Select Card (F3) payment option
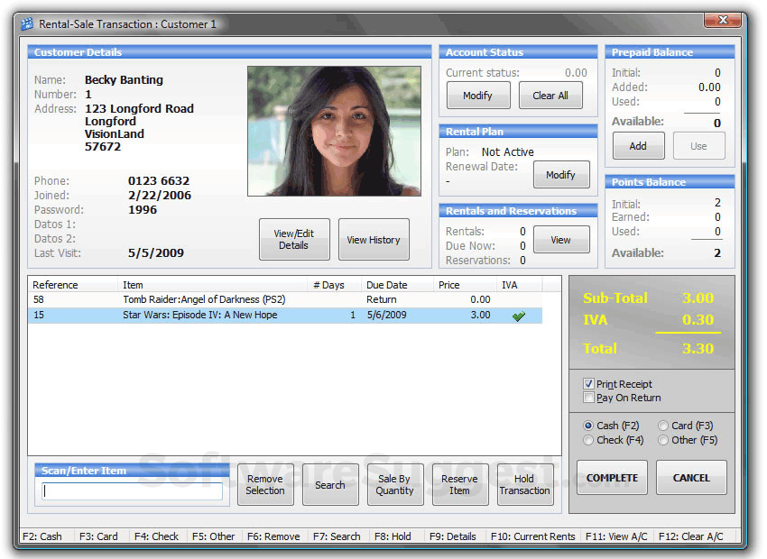The image size is (767, 559). [x=663, y=426]
